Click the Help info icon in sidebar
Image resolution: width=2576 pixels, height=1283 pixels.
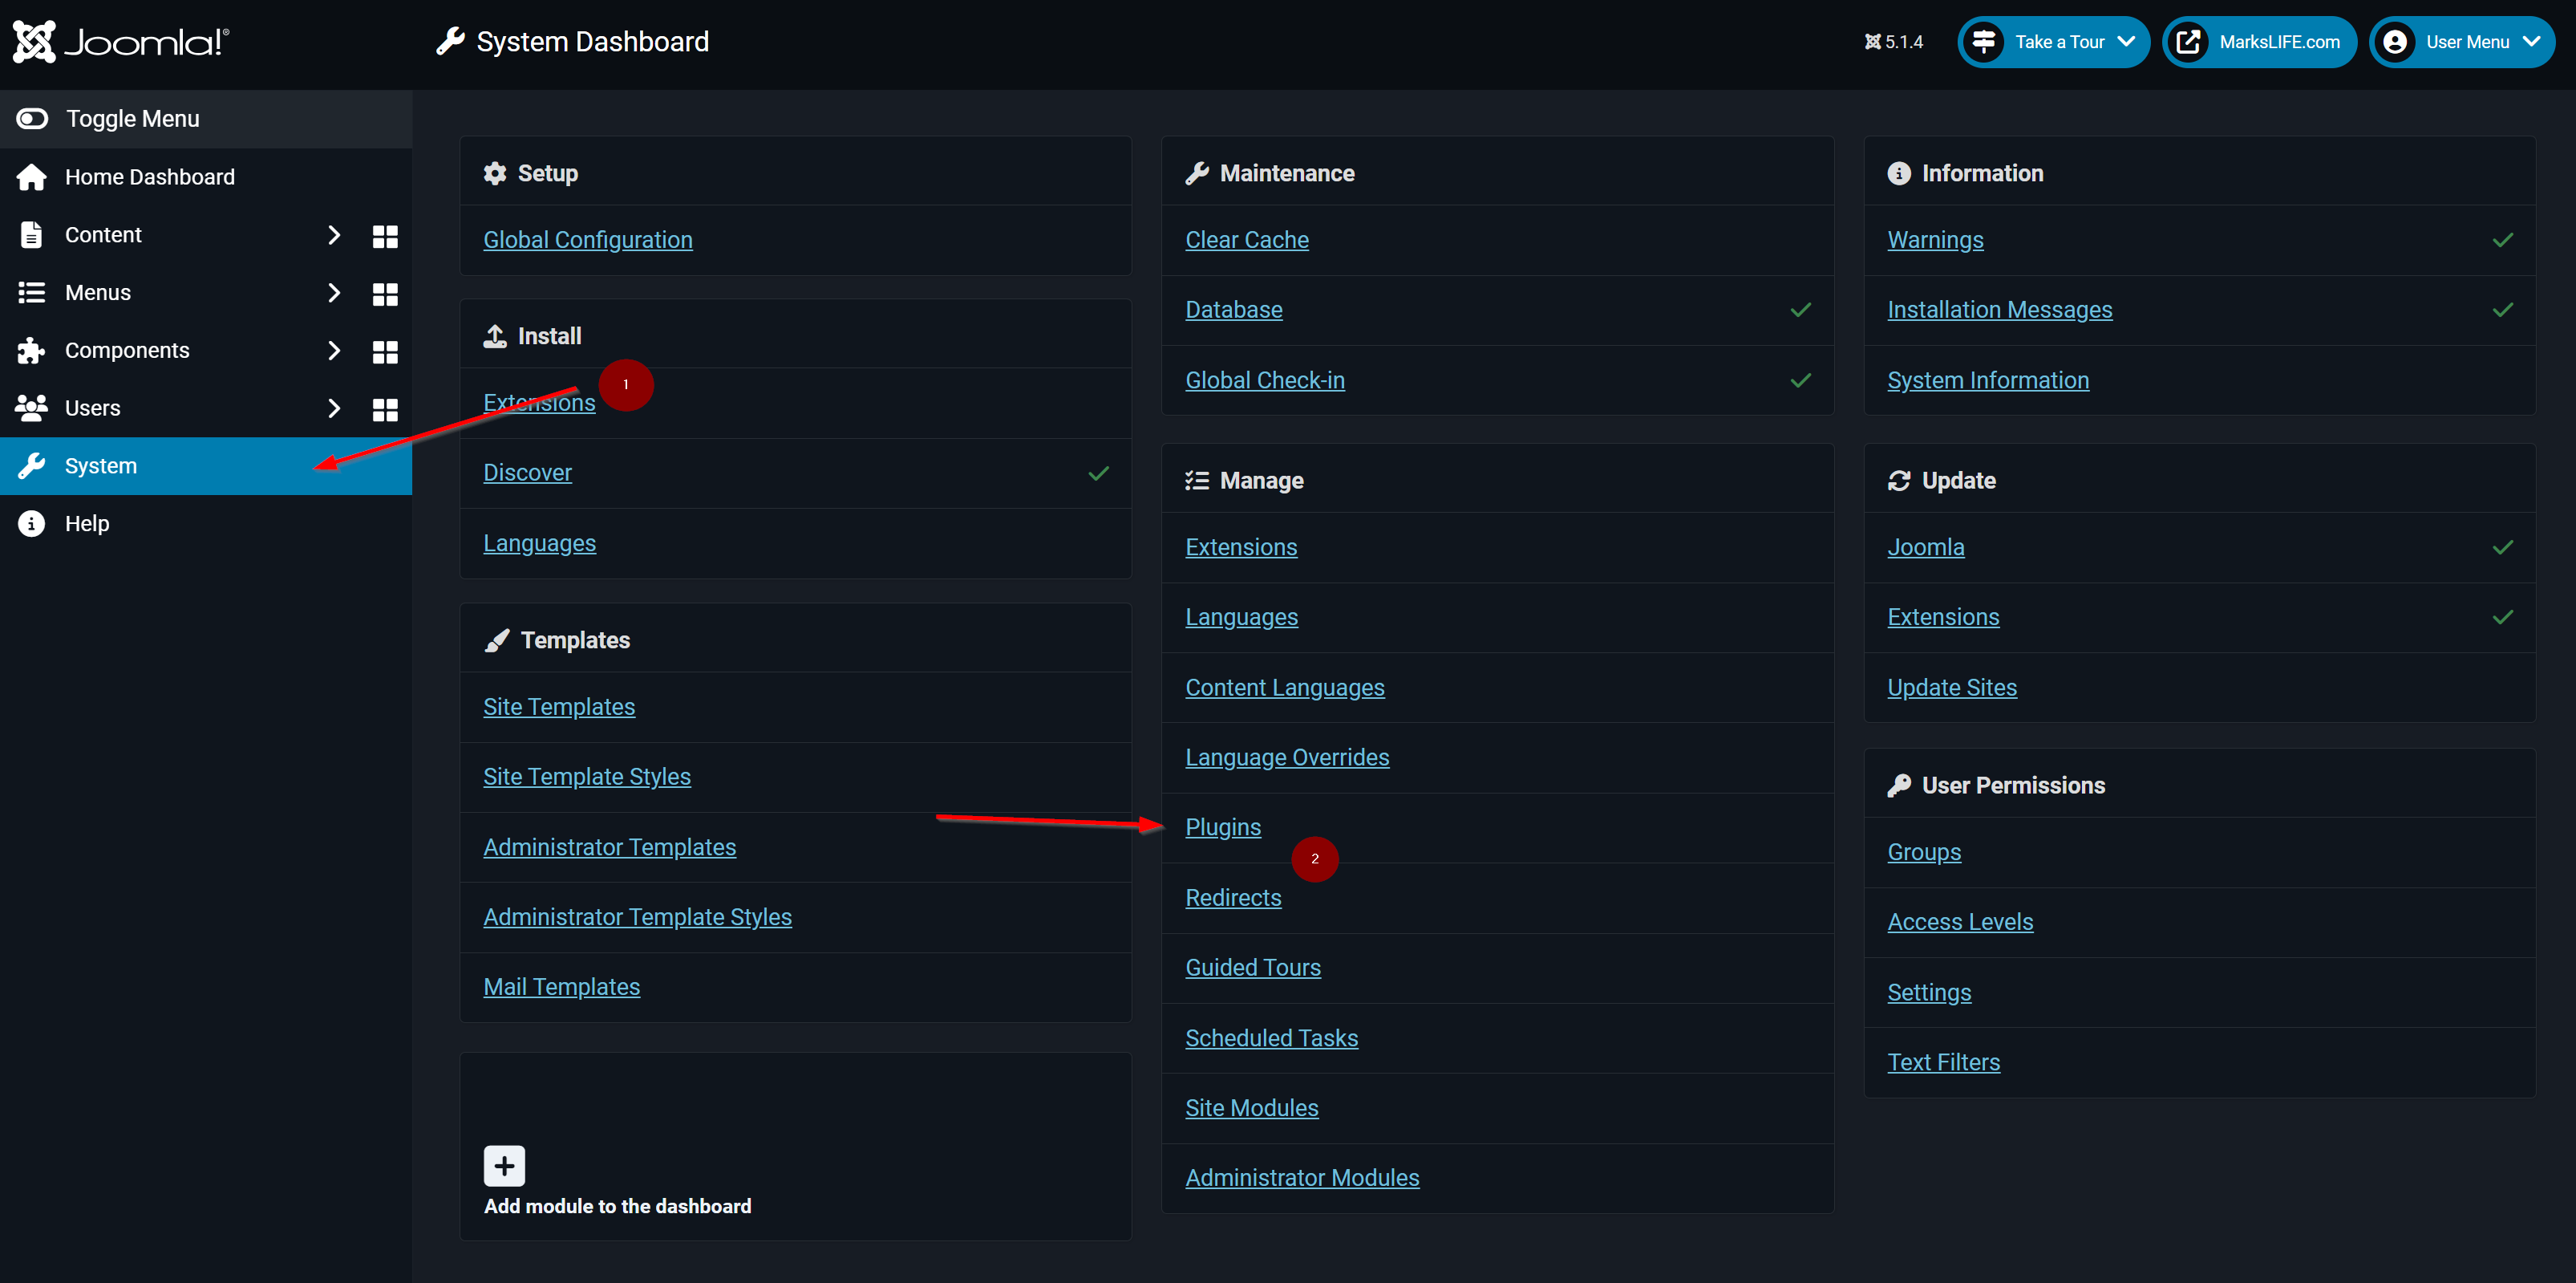tap(31, 525)
